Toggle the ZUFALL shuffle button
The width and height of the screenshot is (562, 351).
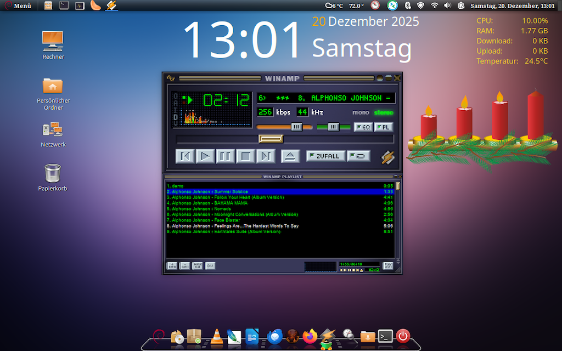pos(325,156)
